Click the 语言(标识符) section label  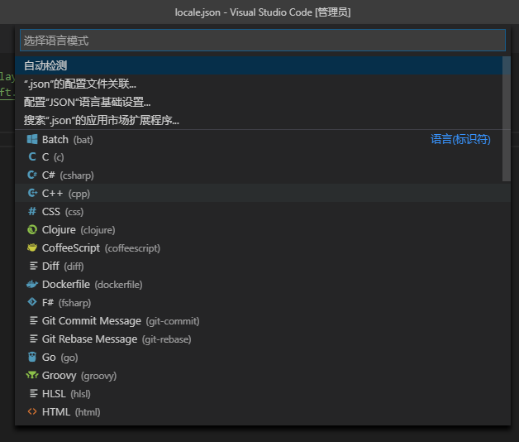click(x=460, y=139)
